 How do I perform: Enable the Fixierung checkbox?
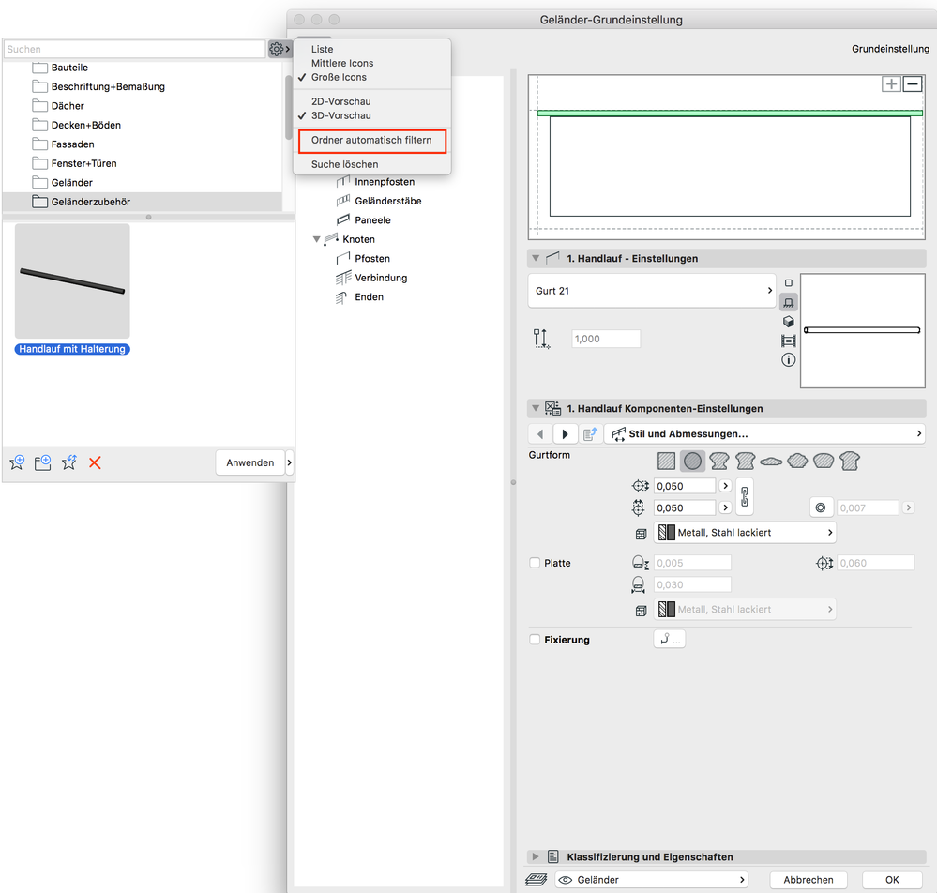tap(535, 639)
